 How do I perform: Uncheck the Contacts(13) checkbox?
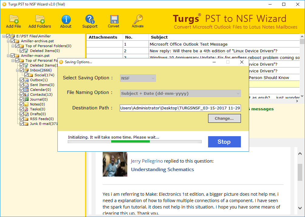pos(22,95)
